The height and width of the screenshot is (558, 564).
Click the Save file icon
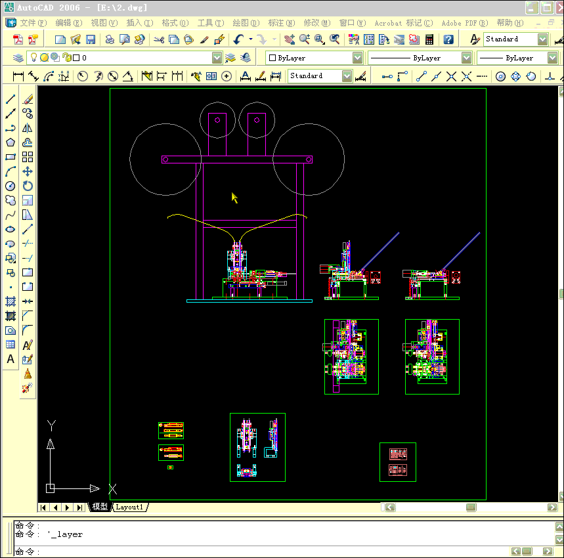click(91, 39)
